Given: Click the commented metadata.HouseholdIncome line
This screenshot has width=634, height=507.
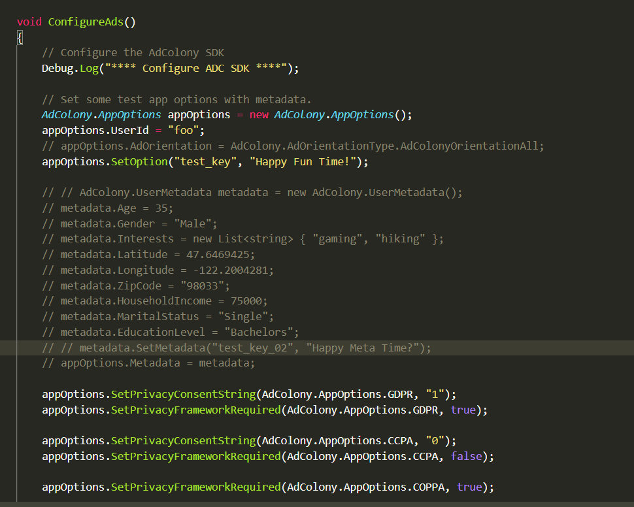Looking at the screenshot, I should pyautogui.click(x=155, y=301).
